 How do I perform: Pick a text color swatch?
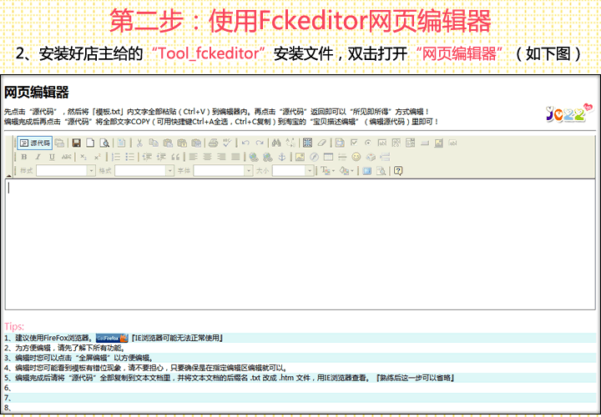[x=327, y=170]
